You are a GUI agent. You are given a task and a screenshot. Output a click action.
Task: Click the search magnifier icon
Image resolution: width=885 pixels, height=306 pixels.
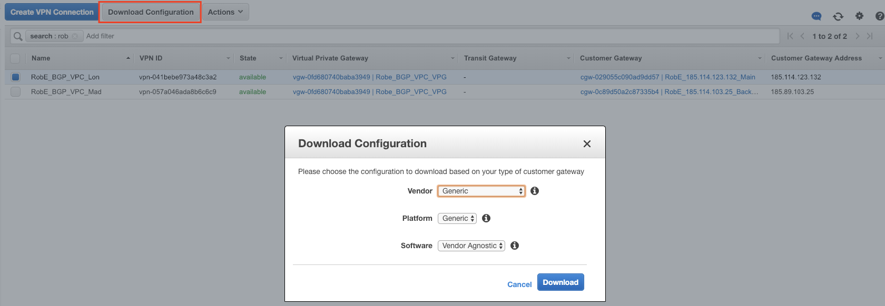pyautogui.click(x=18, y=36)
